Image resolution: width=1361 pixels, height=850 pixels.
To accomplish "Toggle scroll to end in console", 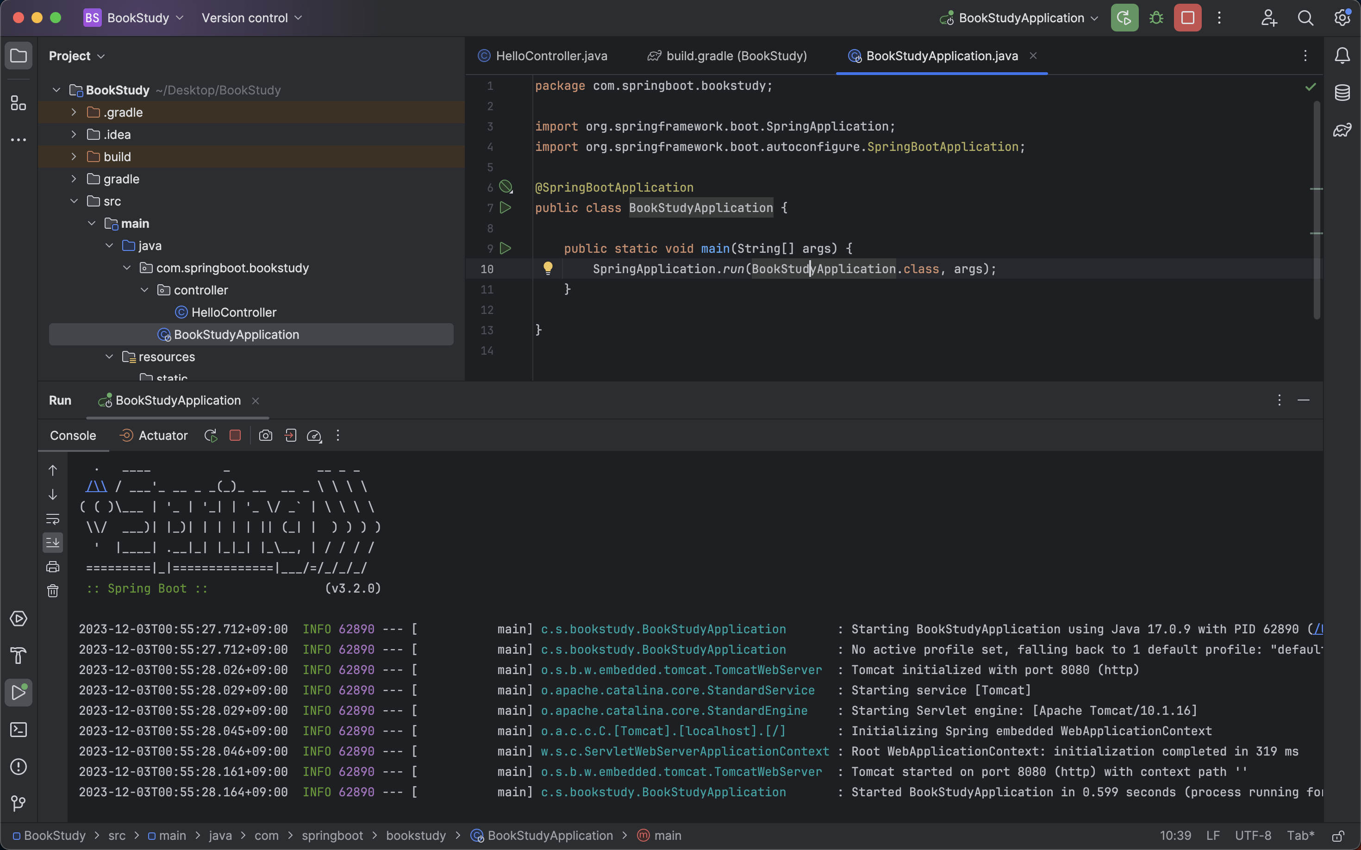I will (x=53, y=543).
